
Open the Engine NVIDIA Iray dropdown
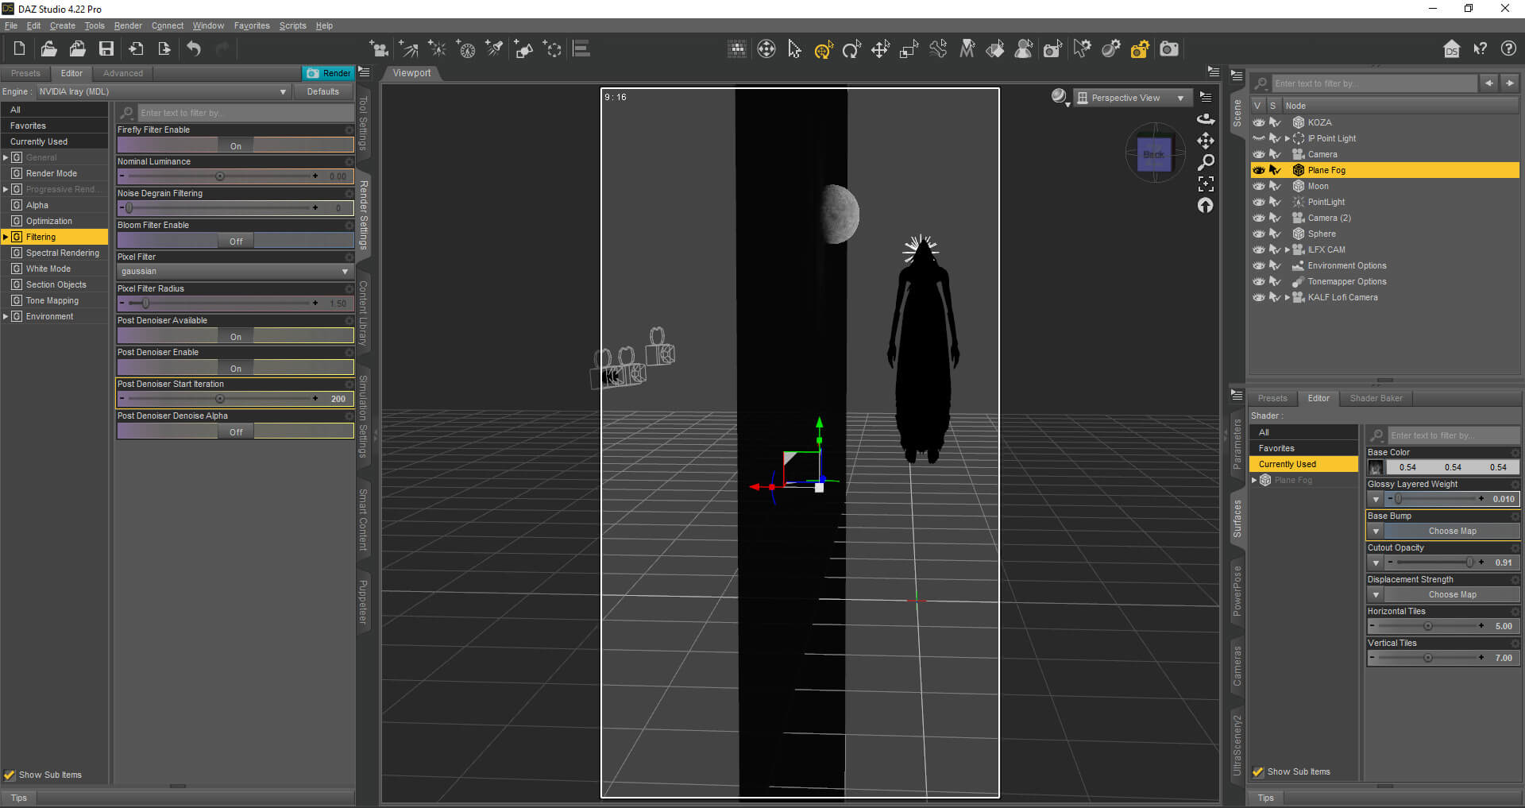(x=163, y=91)
